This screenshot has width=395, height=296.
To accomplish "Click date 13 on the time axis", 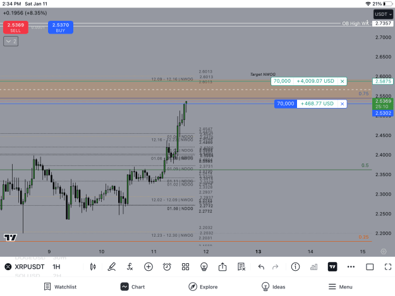I will 258,251.
